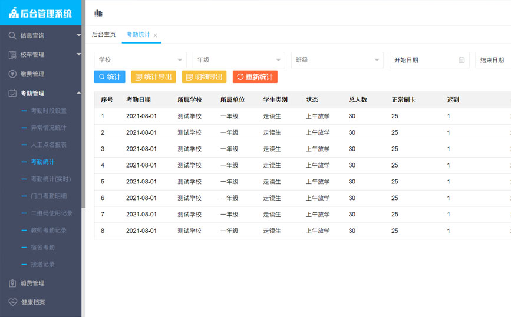
Task: Click 测试学校 in row 2
Action: click(189, 133)
